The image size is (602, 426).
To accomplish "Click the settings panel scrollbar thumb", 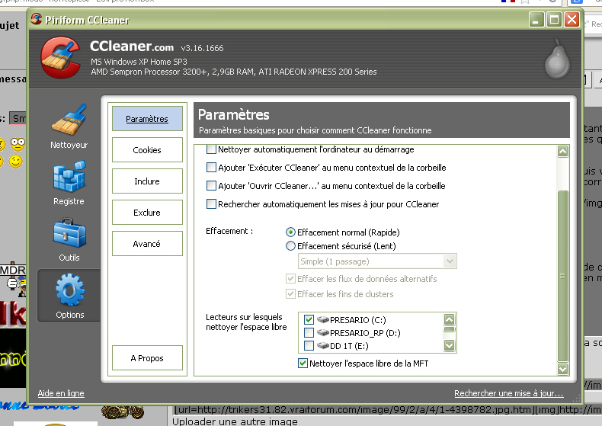I will point(562,276).
